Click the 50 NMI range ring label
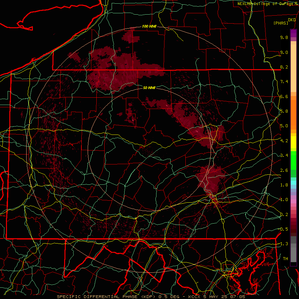The width and height of the screenshot is (299, 299). 149,88
